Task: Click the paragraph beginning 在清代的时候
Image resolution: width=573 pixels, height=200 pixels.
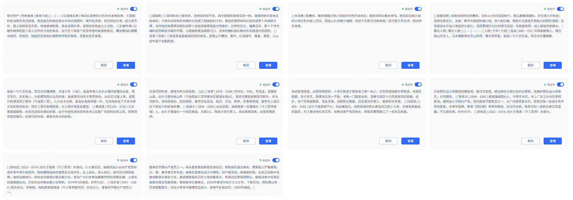Action: (214, 104)
